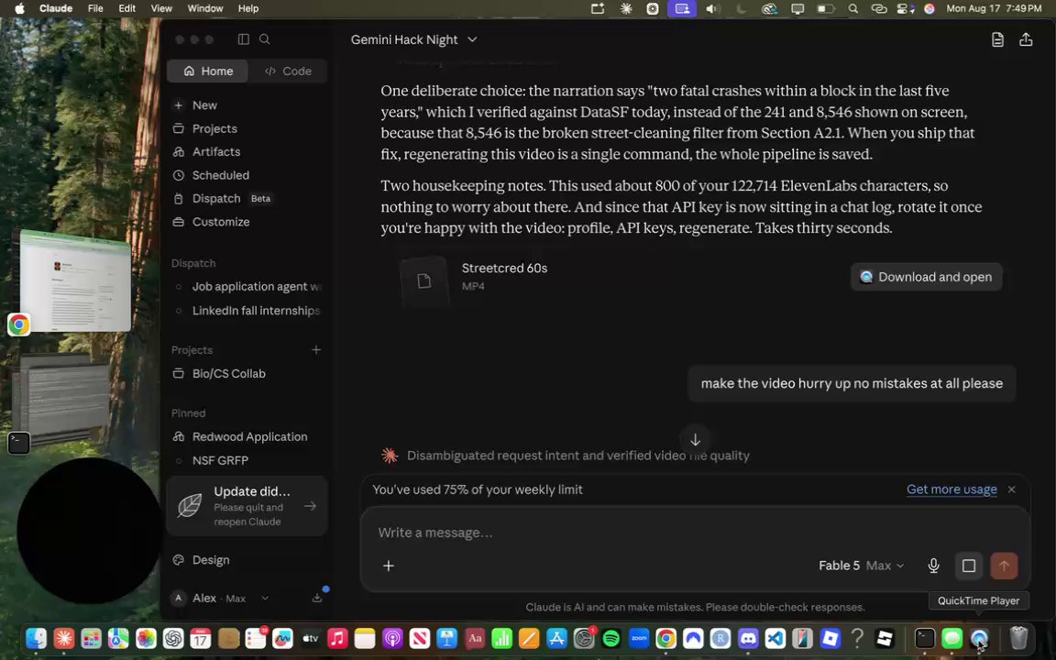Image resolution: width=1056 pixels, height=660 pixels.
Task: Click the send arrow button
Action: point(1004,566)
